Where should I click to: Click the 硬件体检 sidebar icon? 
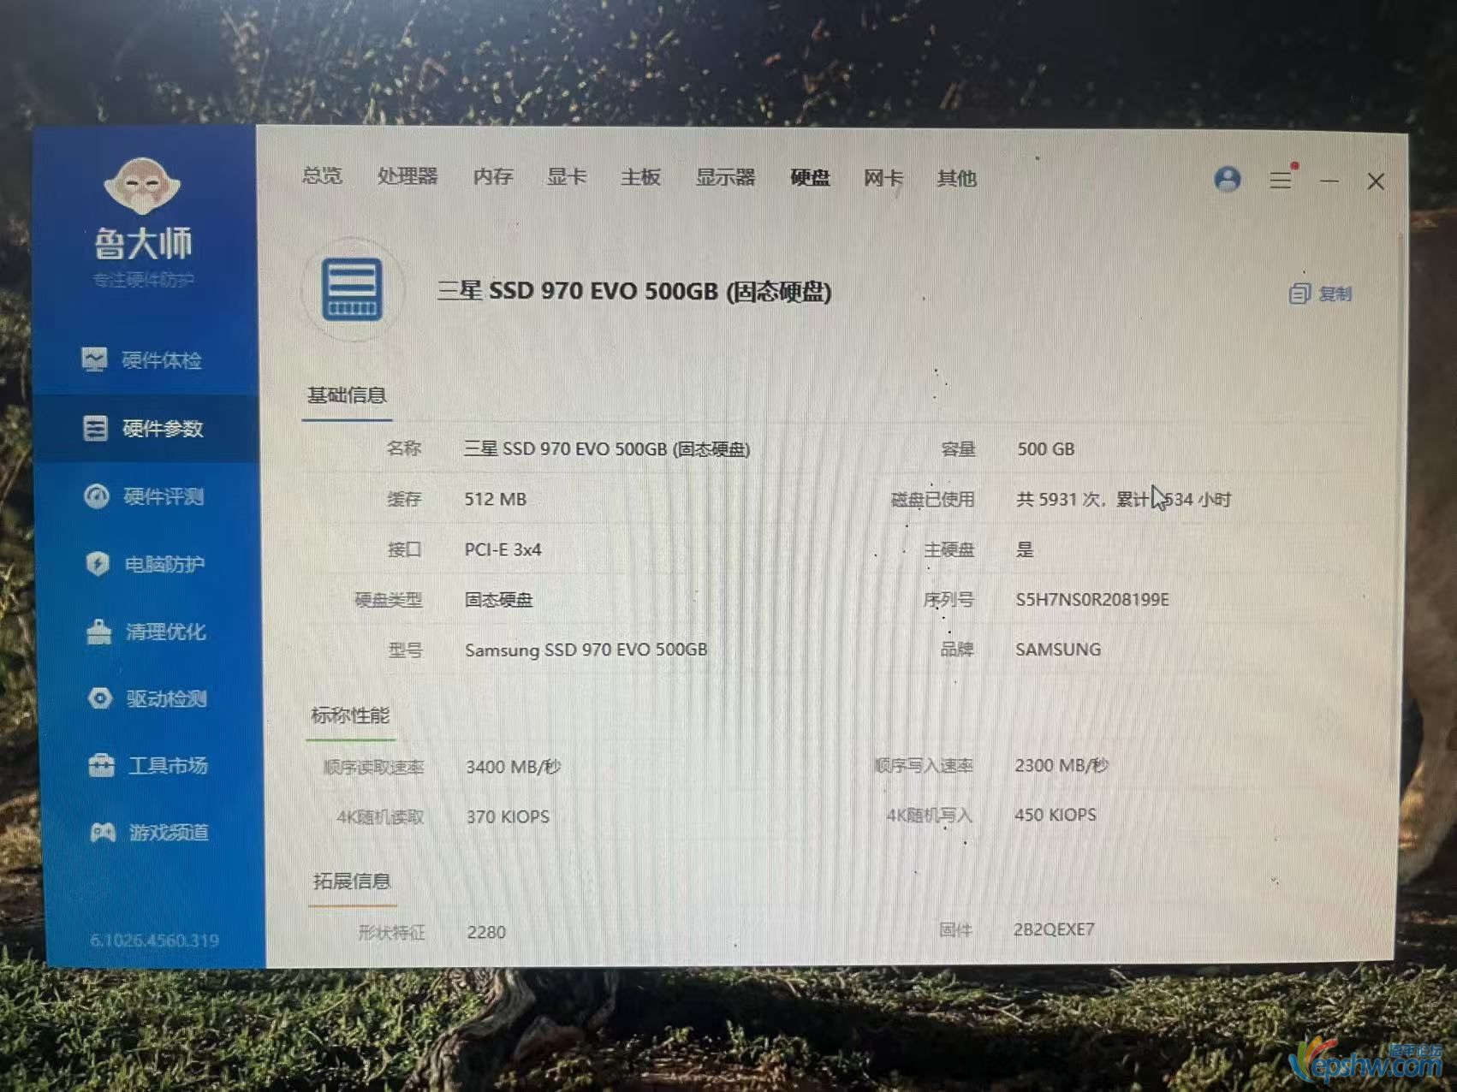(95, 359)
